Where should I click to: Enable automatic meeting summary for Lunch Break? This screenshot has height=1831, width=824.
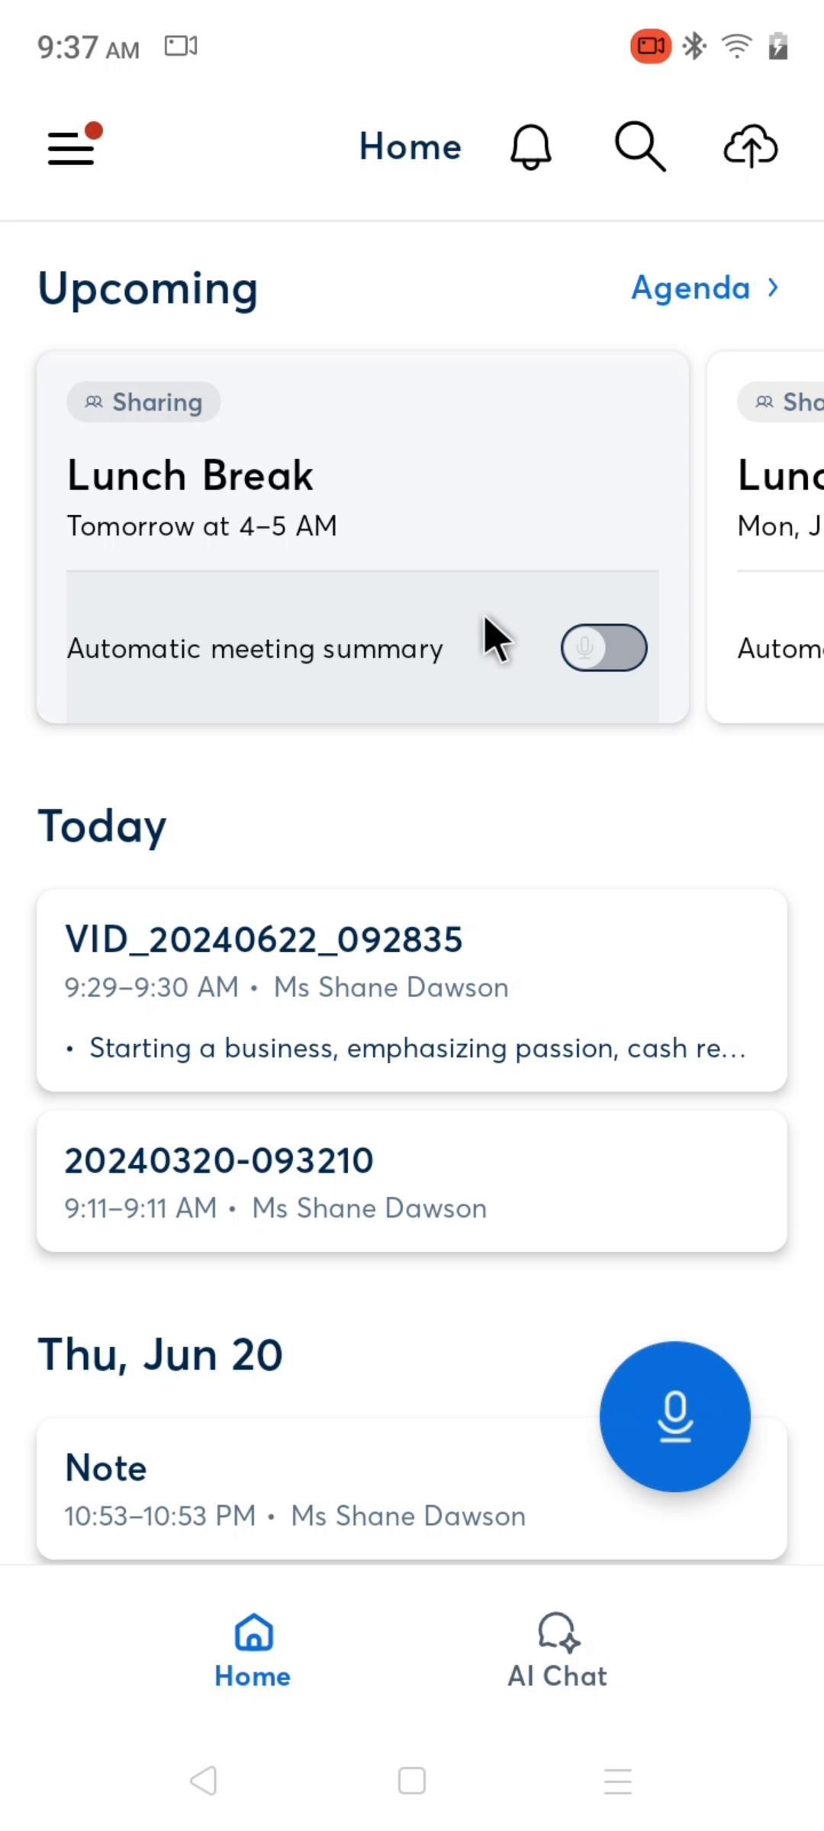click(x=604, y=648)
